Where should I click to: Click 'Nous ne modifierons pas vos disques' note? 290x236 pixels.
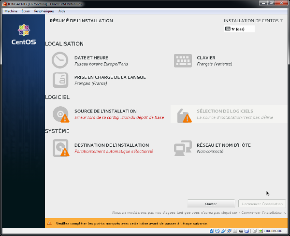click(x=199, y=212)
